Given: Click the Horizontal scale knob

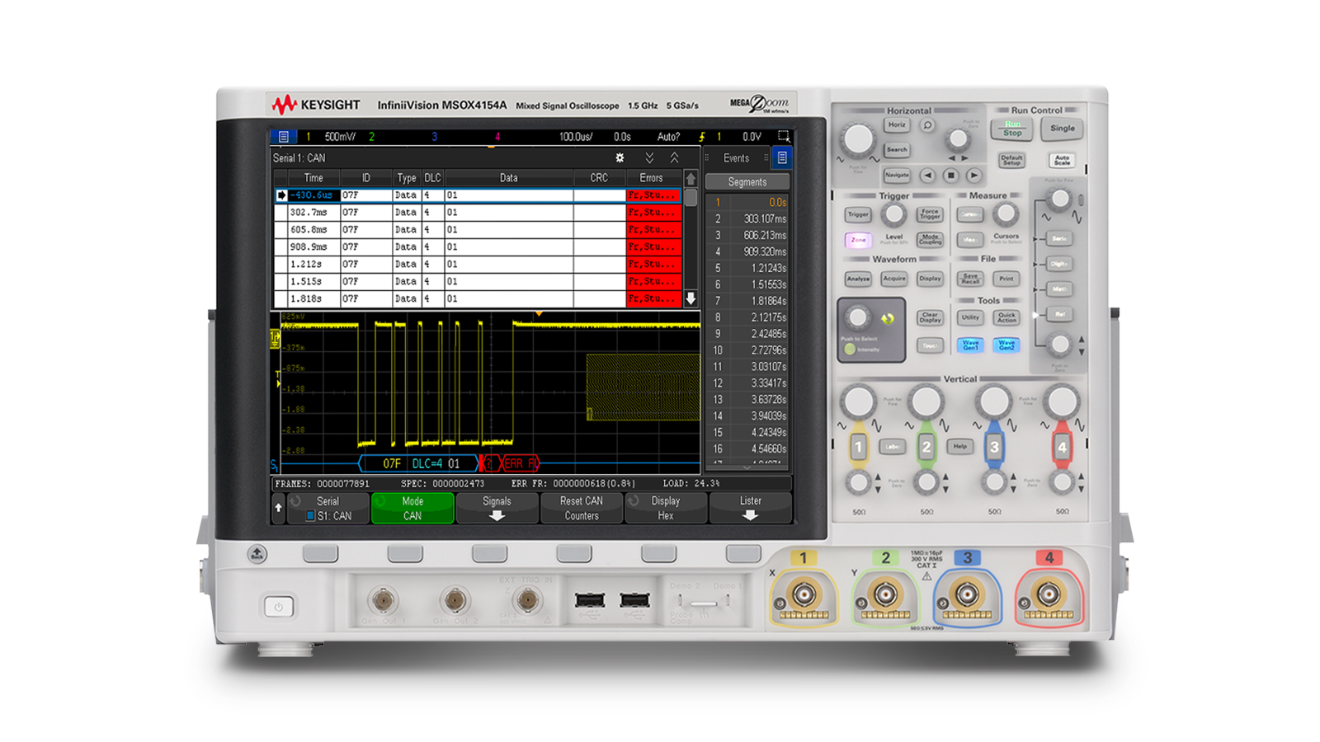Looking at the screenshot, I should [858, 139].
